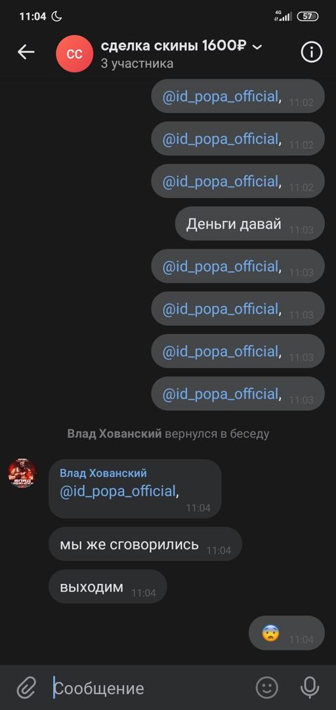The width and height of the screenshot is (336, 710).
Task: Select the Деньги давай message
Action: [249, 224]
